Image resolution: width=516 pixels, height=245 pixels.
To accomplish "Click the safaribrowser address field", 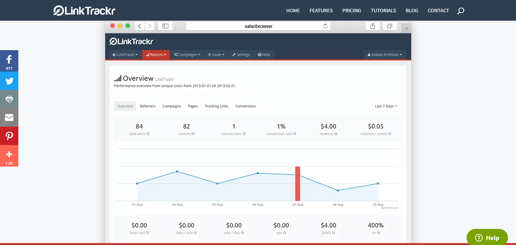I will coord(258,26).
